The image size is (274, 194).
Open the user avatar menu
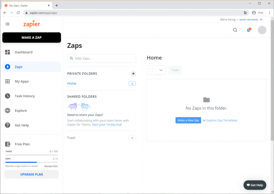(x=262, y=30)
